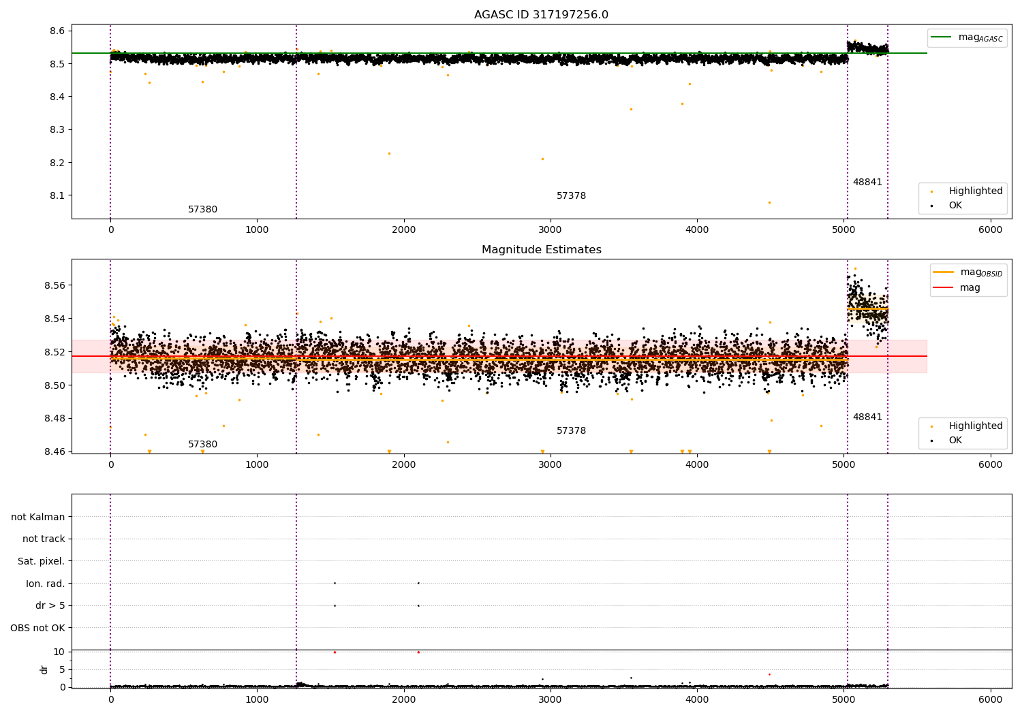Click green line sample in mag AGASC legend
The image size is (1022, 715).
coord(942,37)
